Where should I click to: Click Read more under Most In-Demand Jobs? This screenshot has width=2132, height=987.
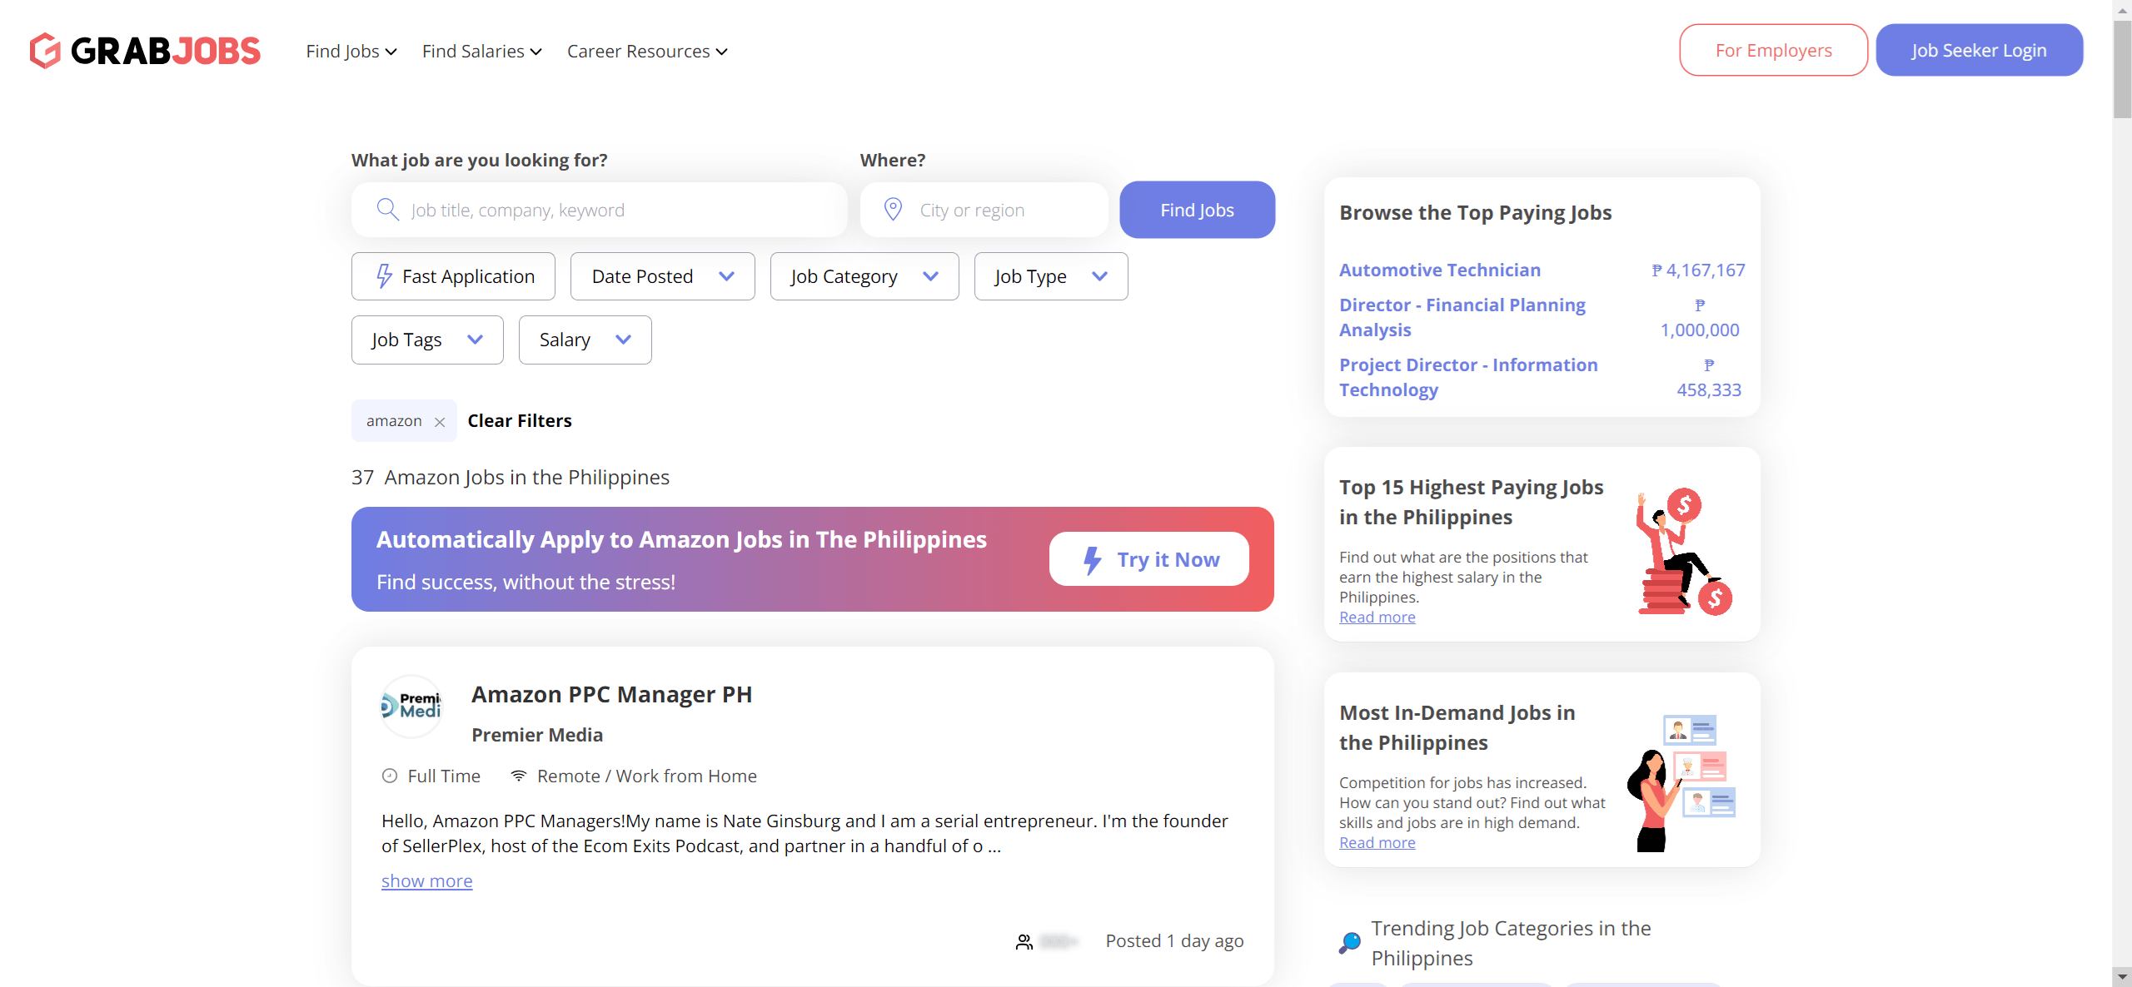1377,842
